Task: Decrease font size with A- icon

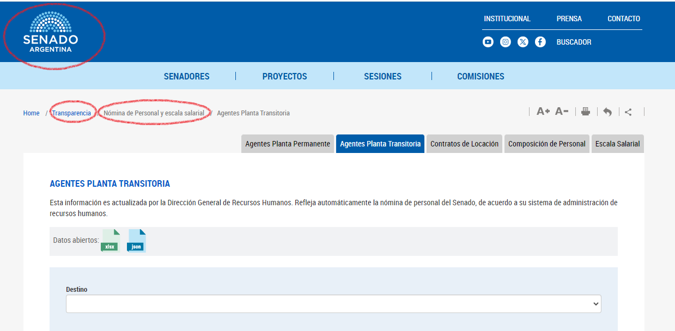Action: point(562,112)
